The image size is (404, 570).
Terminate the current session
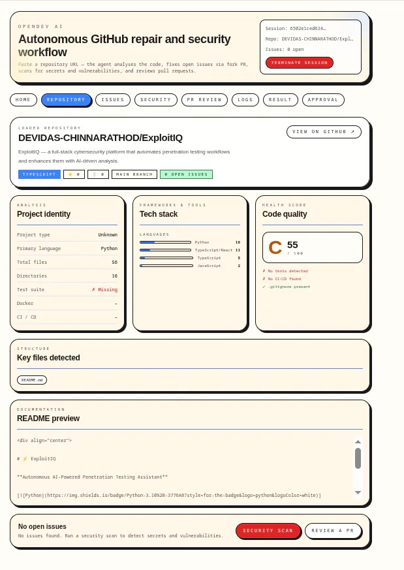click(x=300, y=63)
